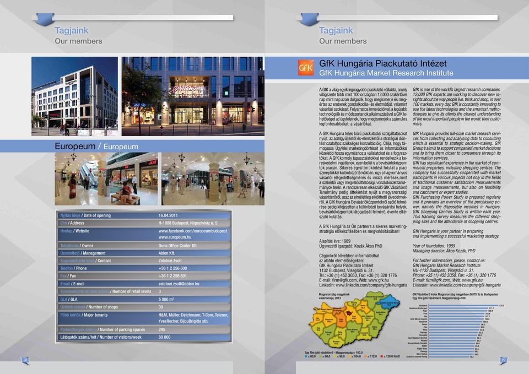Open the interior photo with the stone columns
The height and width of the screenshot is (374, 529).
[213, 178]
